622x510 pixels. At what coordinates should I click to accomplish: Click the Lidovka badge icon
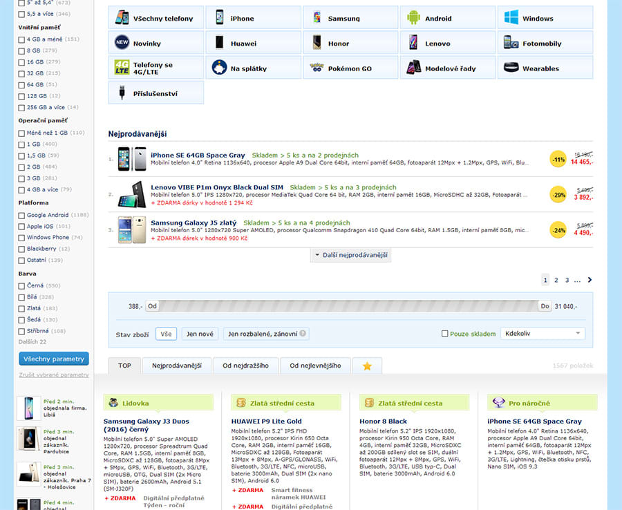click(113, 402)
